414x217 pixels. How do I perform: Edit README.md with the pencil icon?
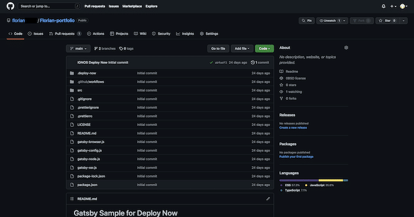click(x=268, y=199)
